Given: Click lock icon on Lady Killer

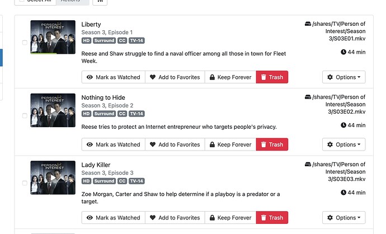Looking at the screenshot, I should tap(212, 218).
